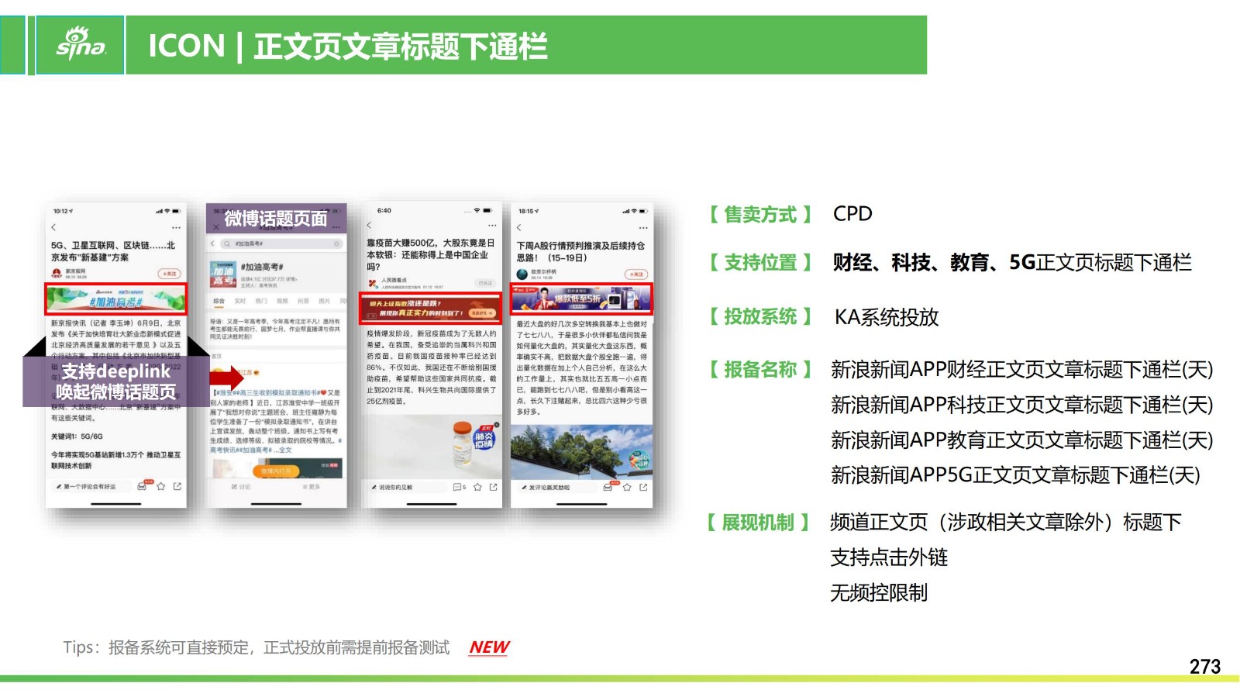
Task: Tap the back arrow in the A股 article phone
Action: click(518, 228)
